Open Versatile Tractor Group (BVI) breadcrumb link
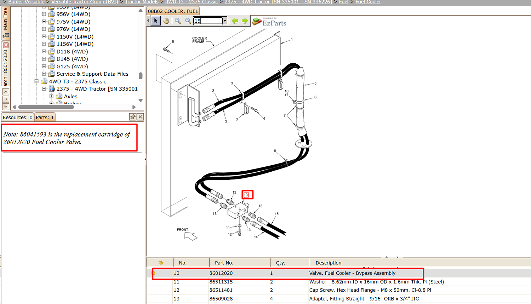The width and height of the screenshot is (531, 304). coord(85,2)
